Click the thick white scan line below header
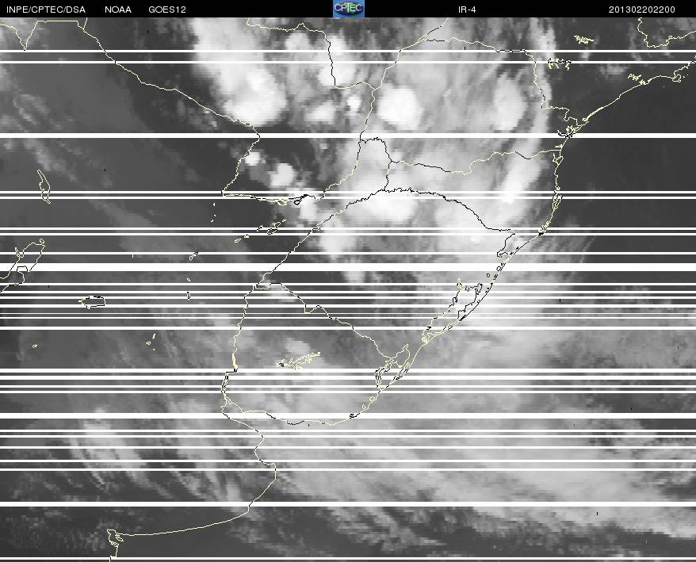696x562 pixels. pyautogui.click(x=348, y=52)
